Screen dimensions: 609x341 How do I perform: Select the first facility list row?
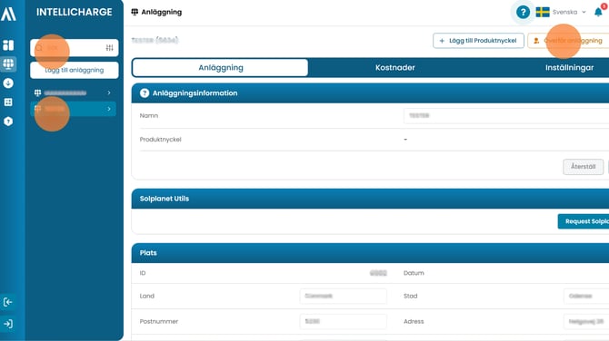point(73,93)
